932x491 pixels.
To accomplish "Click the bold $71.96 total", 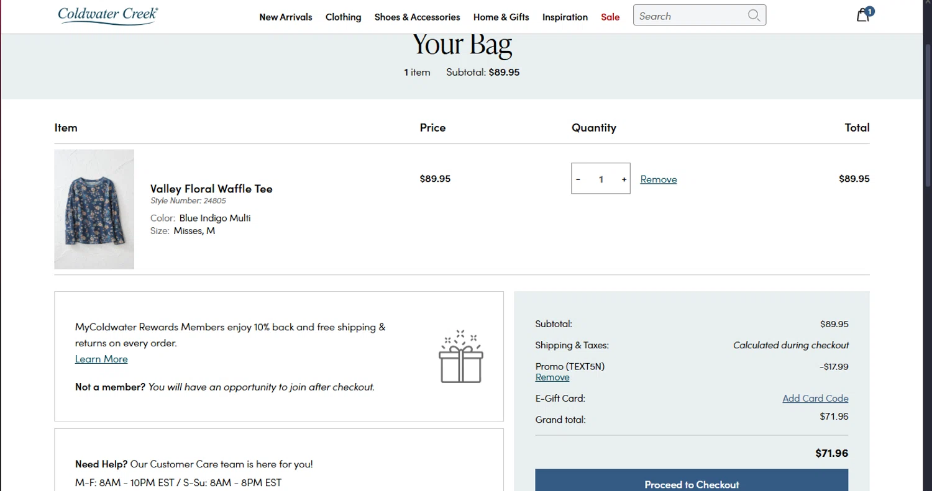I will (x=832, y=453).
